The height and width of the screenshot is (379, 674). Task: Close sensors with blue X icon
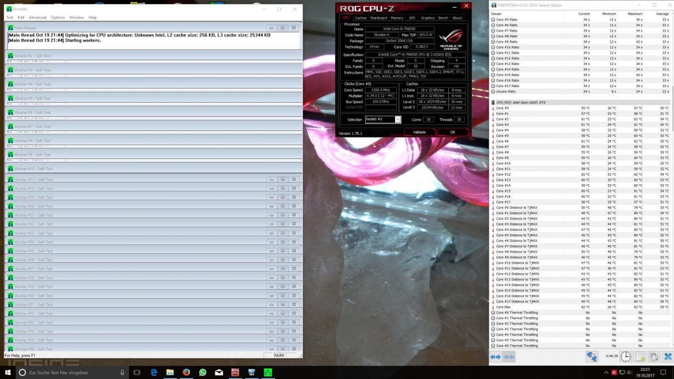(x=668, y=357)
